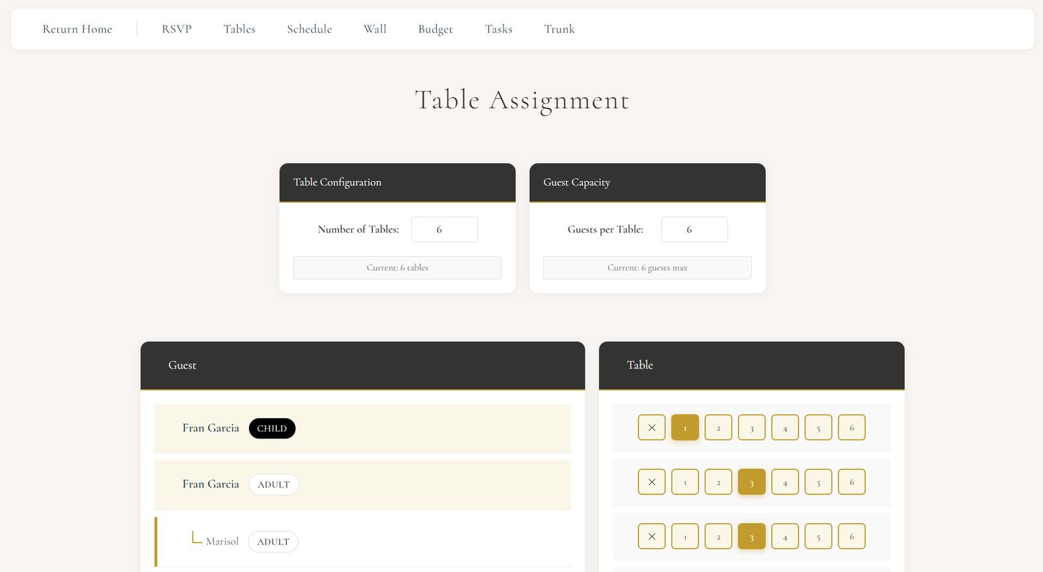Click the 'Current: 6 tables' status text
Image resolution: width=1043 pixels, height=572 pixels.
398,268
